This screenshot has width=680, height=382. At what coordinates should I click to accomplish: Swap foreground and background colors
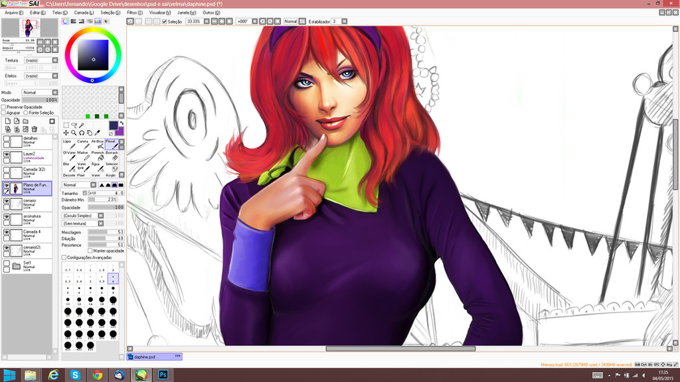click(122, 123)
